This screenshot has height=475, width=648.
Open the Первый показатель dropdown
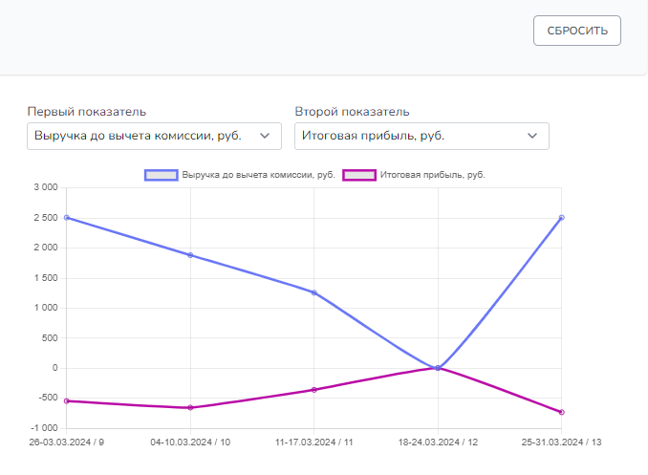pos(154,136)
